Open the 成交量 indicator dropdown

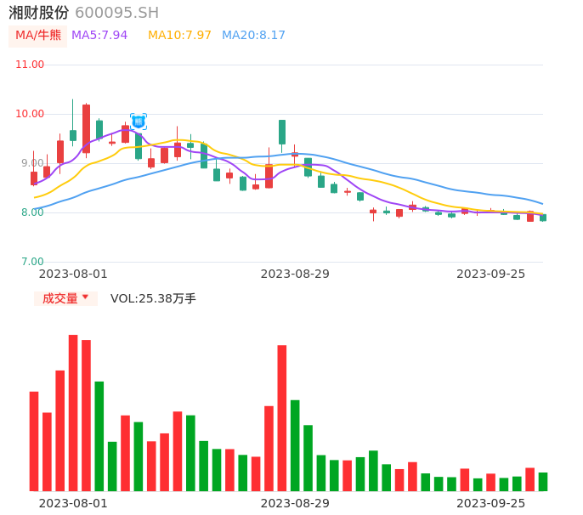65,298
